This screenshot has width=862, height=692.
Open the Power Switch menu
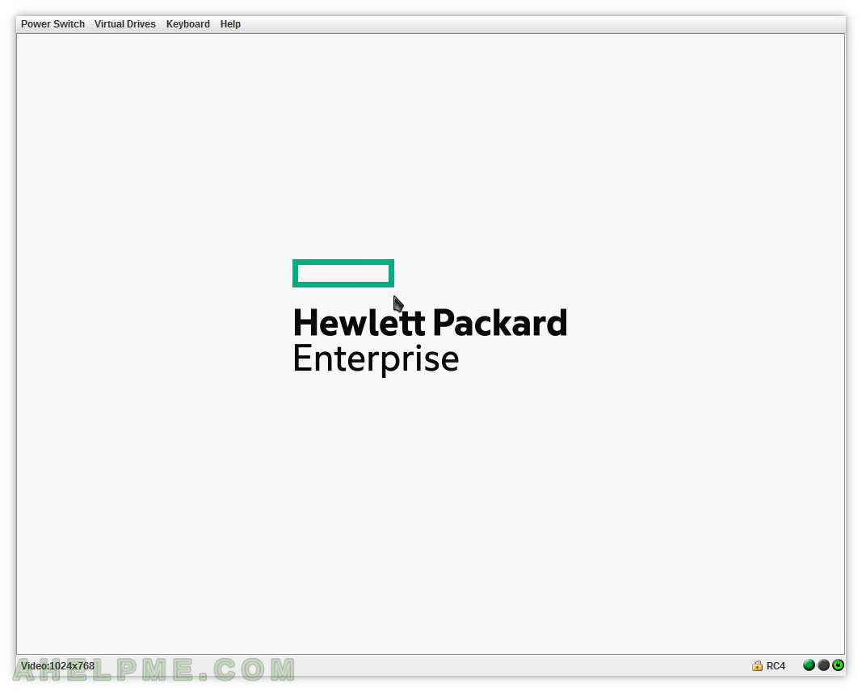coord(53,24)
